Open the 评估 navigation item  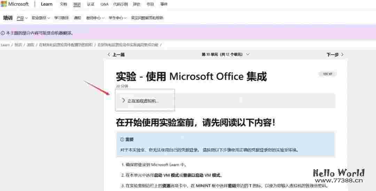137,4
